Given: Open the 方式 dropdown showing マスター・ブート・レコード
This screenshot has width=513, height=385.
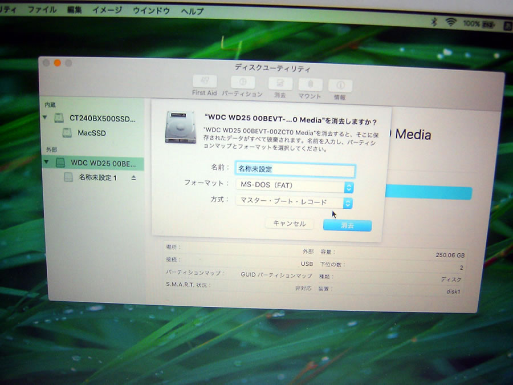Looking at the screenshot, I should click(x=294, y=202).
